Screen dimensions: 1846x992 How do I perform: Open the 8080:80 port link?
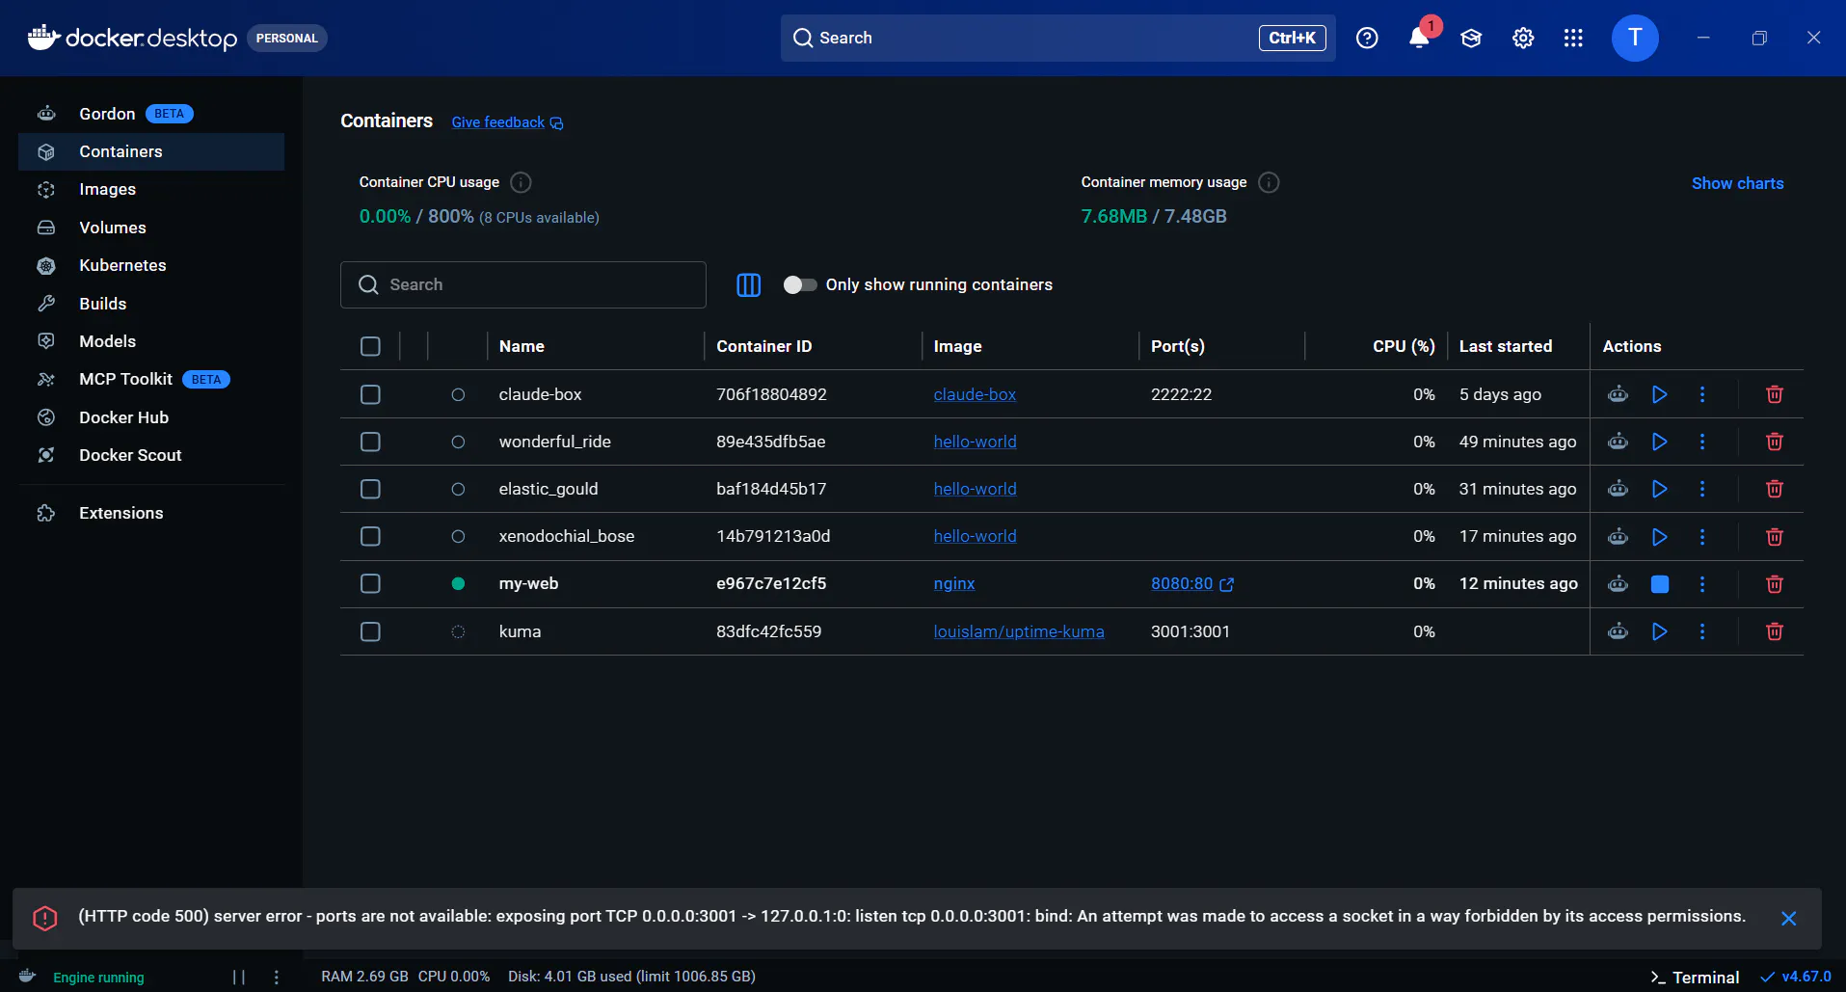(x=1192, y=583)
